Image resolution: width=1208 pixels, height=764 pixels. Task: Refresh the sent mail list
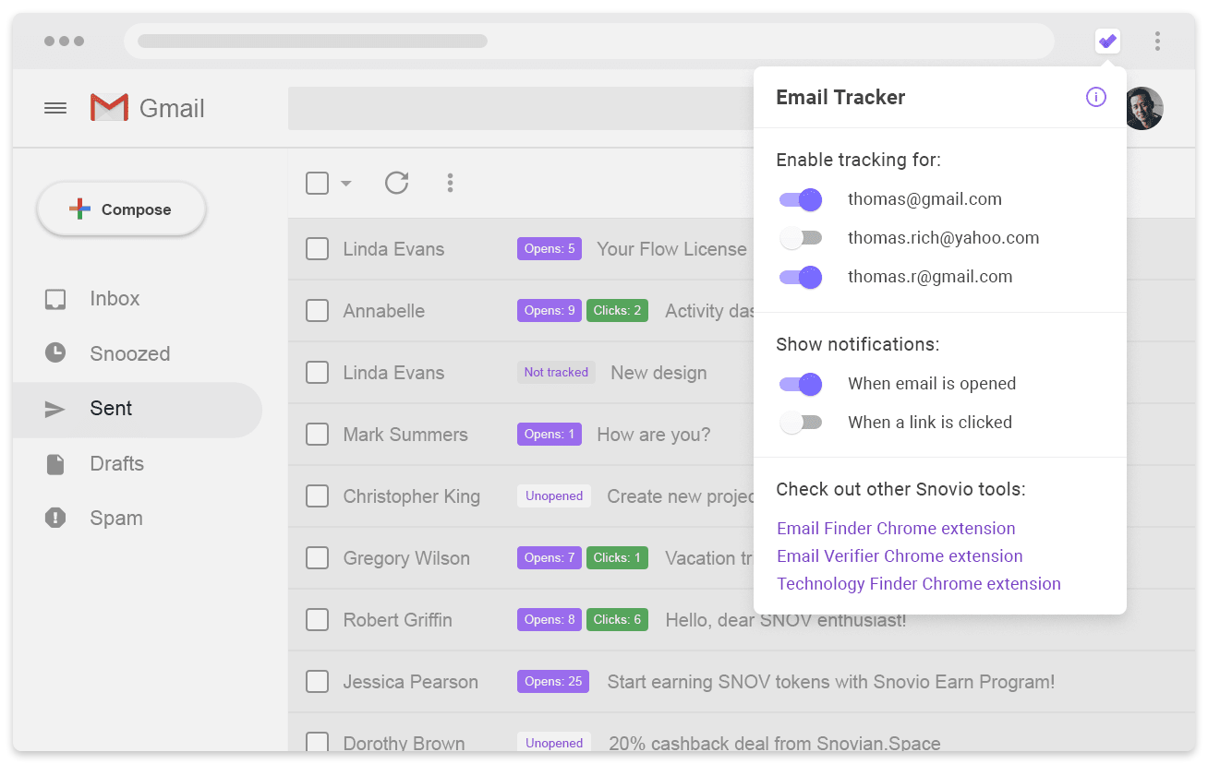[397, 183]
